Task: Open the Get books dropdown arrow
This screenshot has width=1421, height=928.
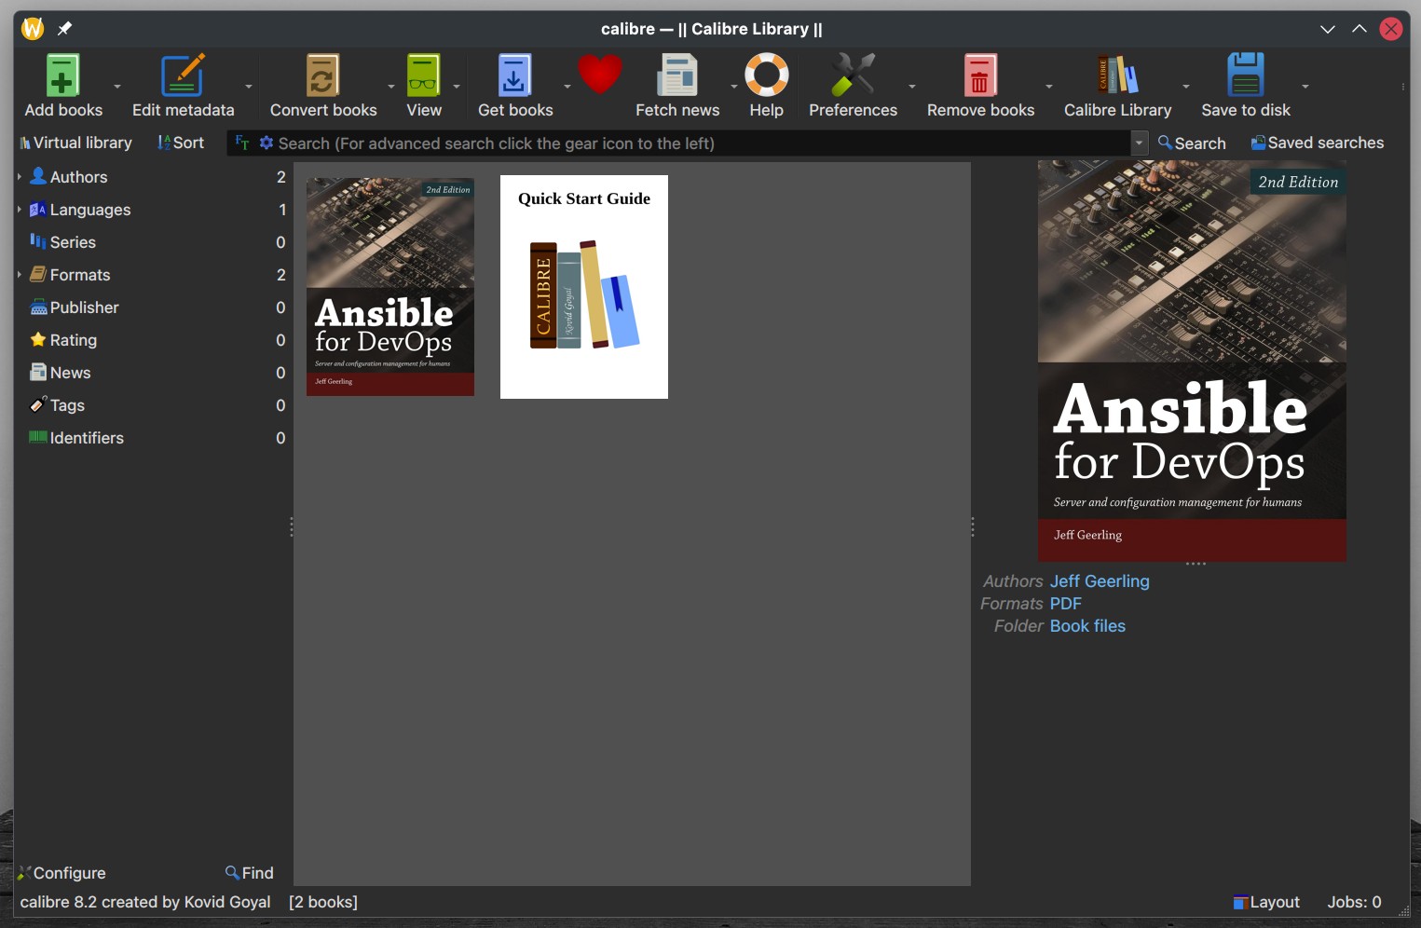Action: point(567,87)
